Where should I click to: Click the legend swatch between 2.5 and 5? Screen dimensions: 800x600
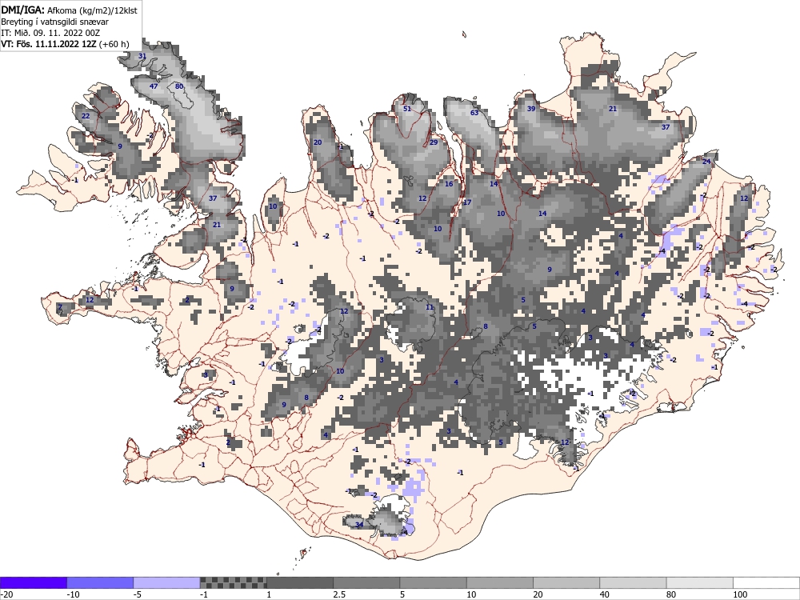(x=366, y=582)
